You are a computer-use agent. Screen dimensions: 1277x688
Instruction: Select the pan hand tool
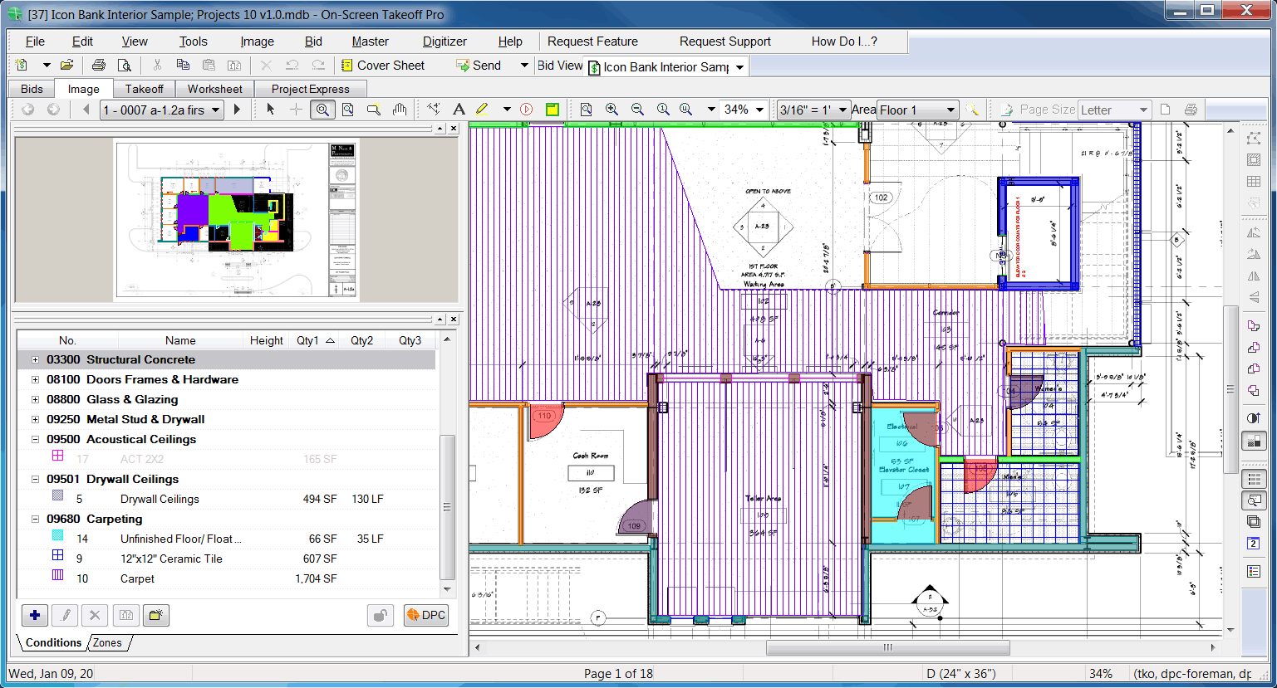pyautogui.click(x=400, y=110)
